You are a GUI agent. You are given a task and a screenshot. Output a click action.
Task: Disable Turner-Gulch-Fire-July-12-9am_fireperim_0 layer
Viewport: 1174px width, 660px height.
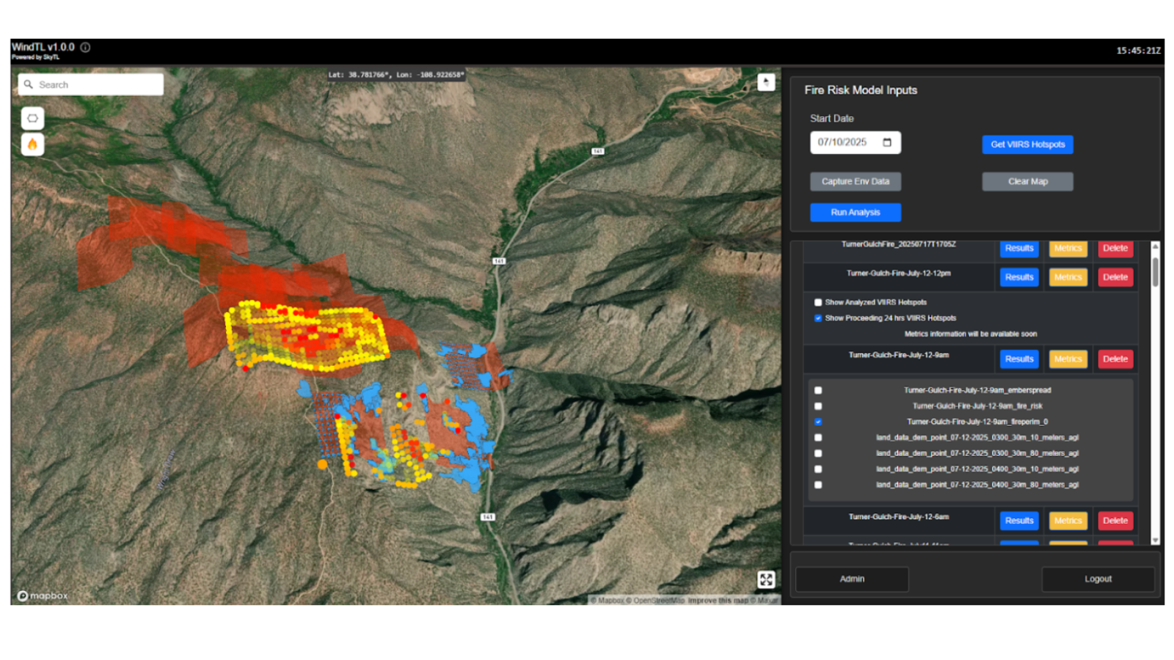pos(818,422)
